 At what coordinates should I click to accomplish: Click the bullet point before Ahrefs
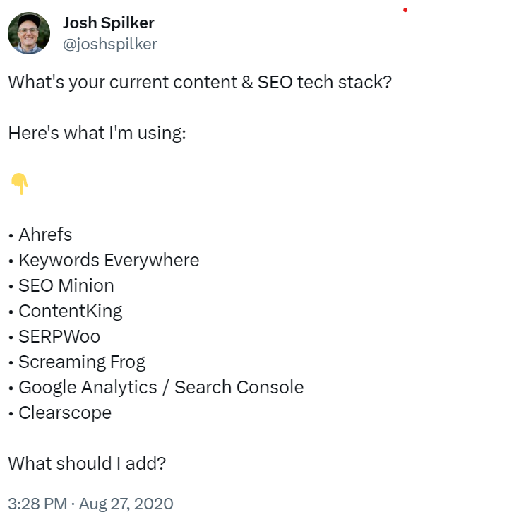point(11,236)
